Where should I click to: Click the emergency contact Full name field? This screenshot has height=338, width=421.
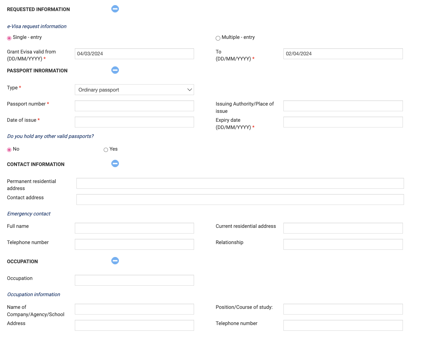[x=134, y=228]
